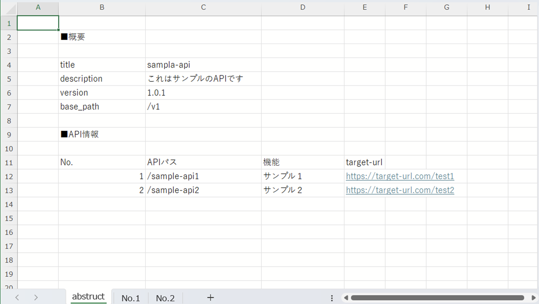
Task: Select the これはサンプルのAPIです cell
Action: pyautogui.click(x=204, y=79)
